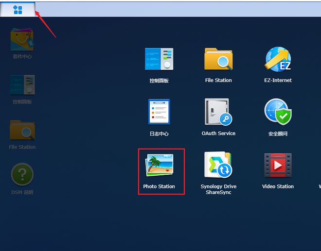The height and width of the screenshot is (251, 321).
Task: Open the 套件中心 desktop shortcut
Action: (22, 39)
